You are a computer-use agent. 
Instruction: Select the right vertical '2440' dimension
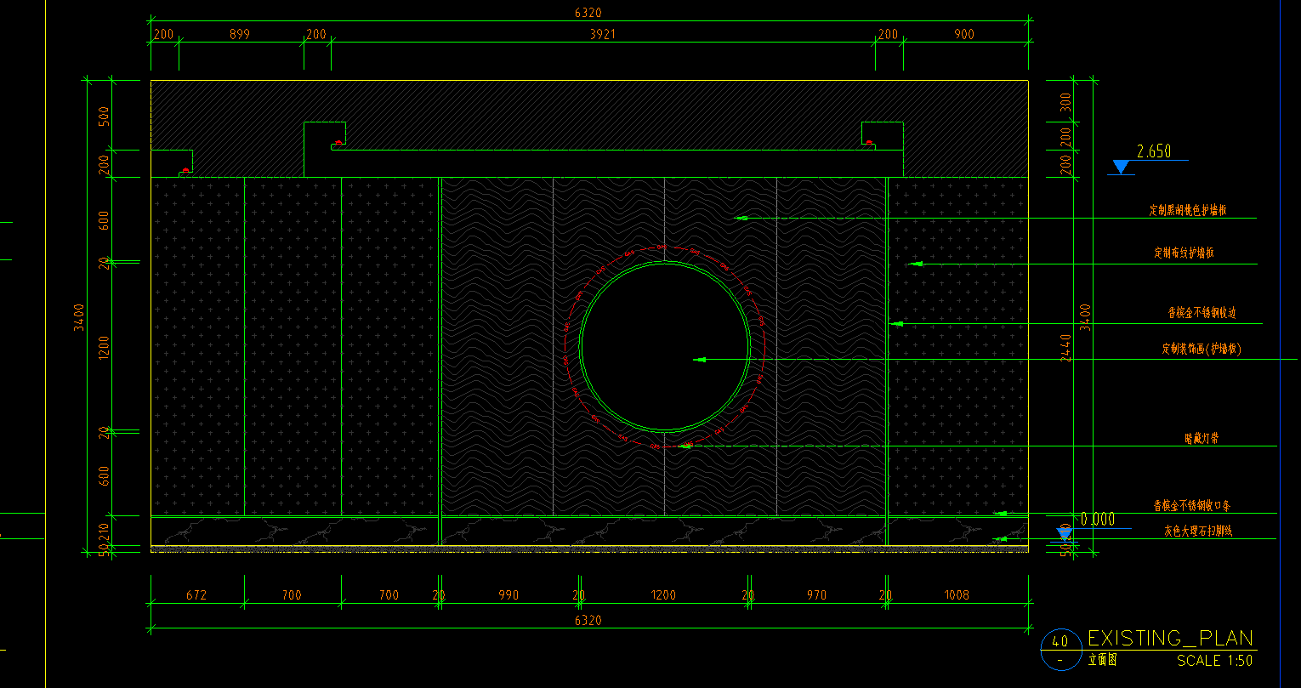tap(1065, 348)
